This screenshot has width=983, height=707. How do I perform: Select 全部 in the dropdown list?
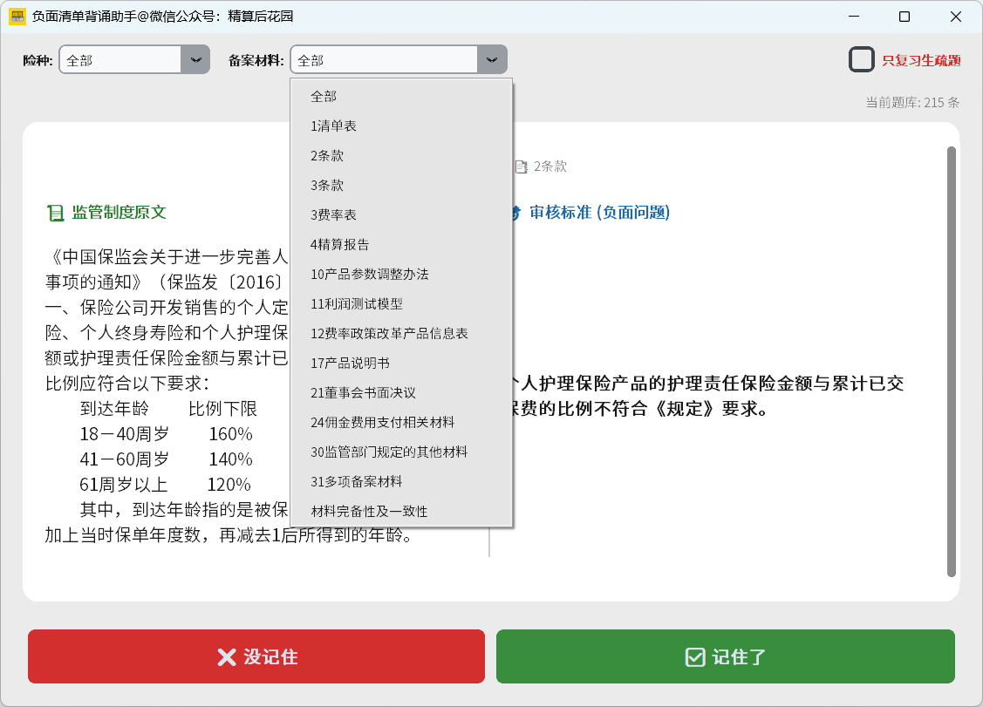coord(324,96)
